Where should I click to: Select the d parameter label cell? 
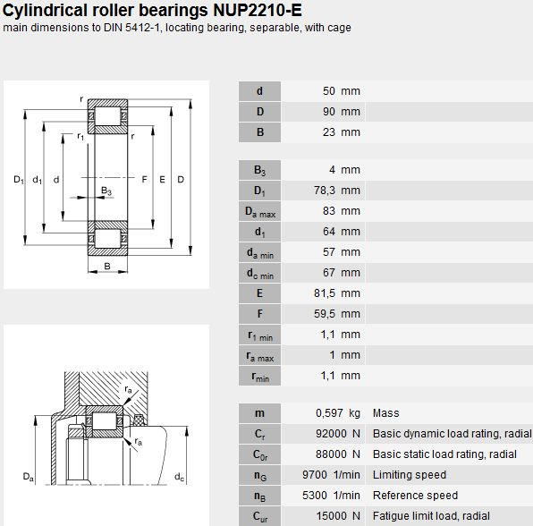coord(259,91)
